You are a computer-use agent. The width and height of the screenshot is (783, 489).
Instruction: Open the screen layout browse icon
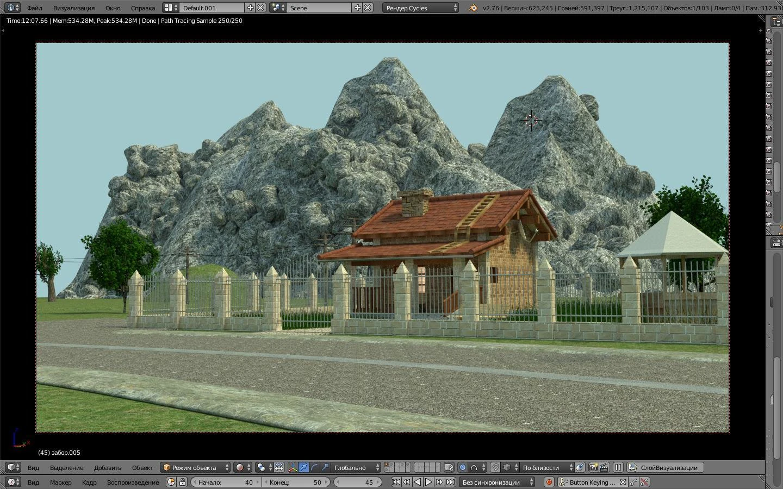click(x=171, y=8)
